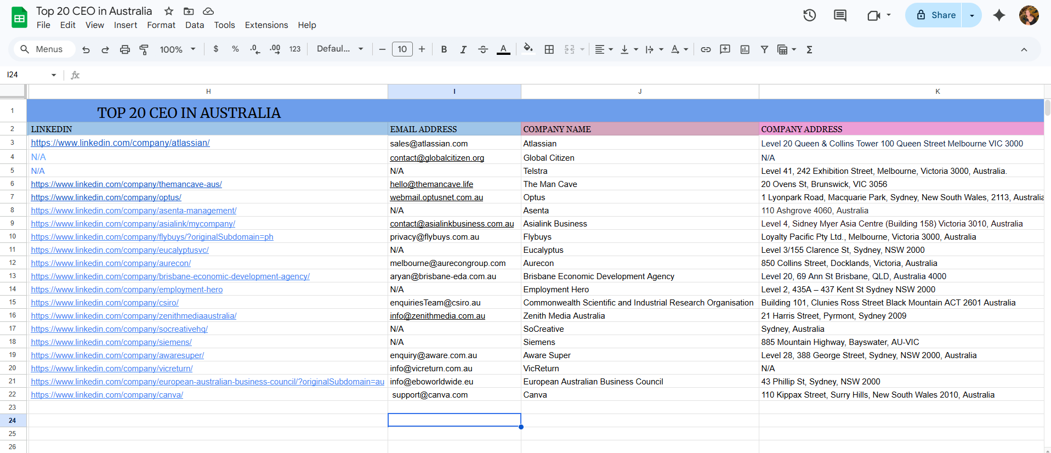This screenshot has height=453, width=1051.
Task: Open vertical align dropdown
Action: 629,49
